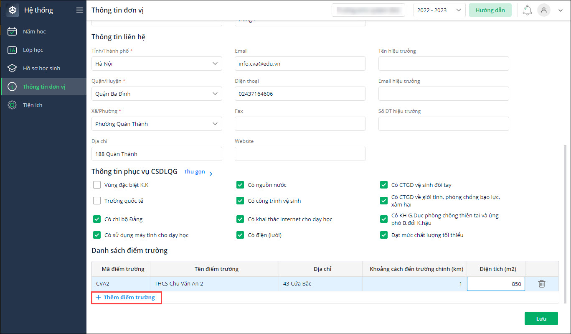Select Thông tin đơn vị menu item

coord(43,87)
